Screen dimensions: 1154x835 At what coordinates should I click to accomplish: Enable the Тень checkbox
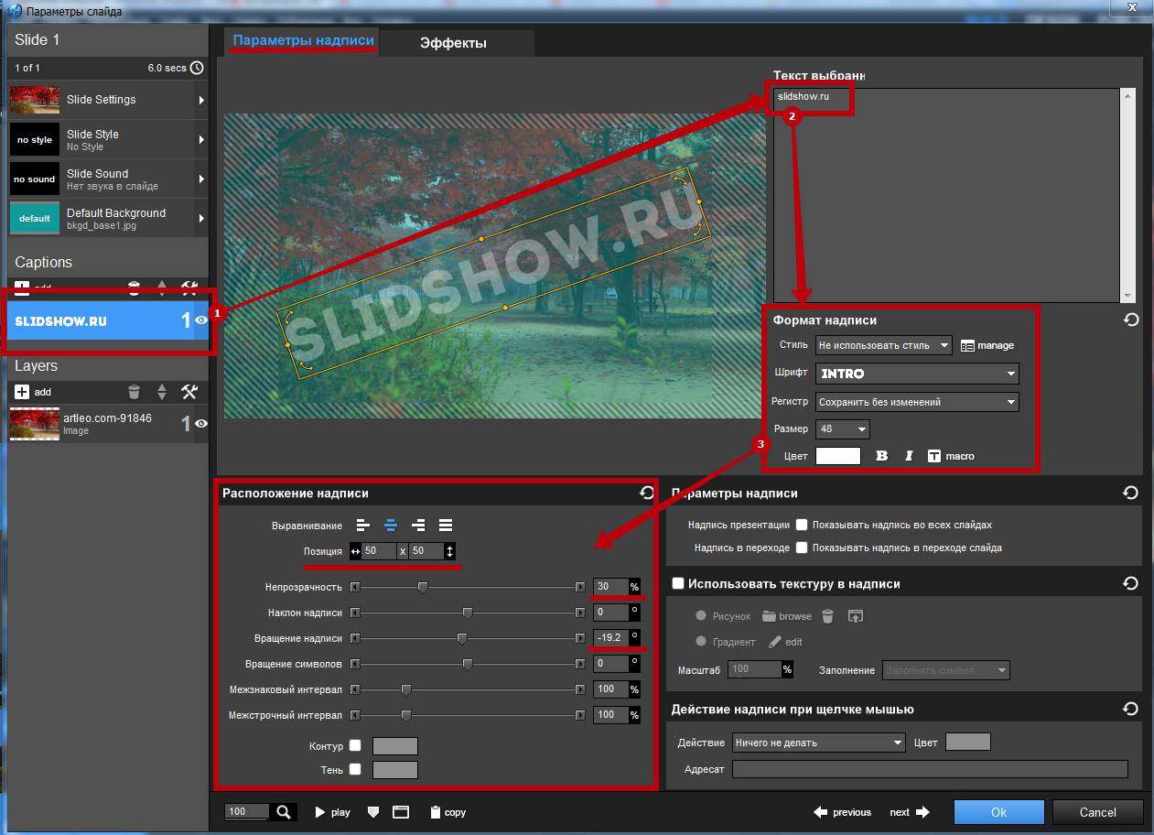click(x=355, y=770)
